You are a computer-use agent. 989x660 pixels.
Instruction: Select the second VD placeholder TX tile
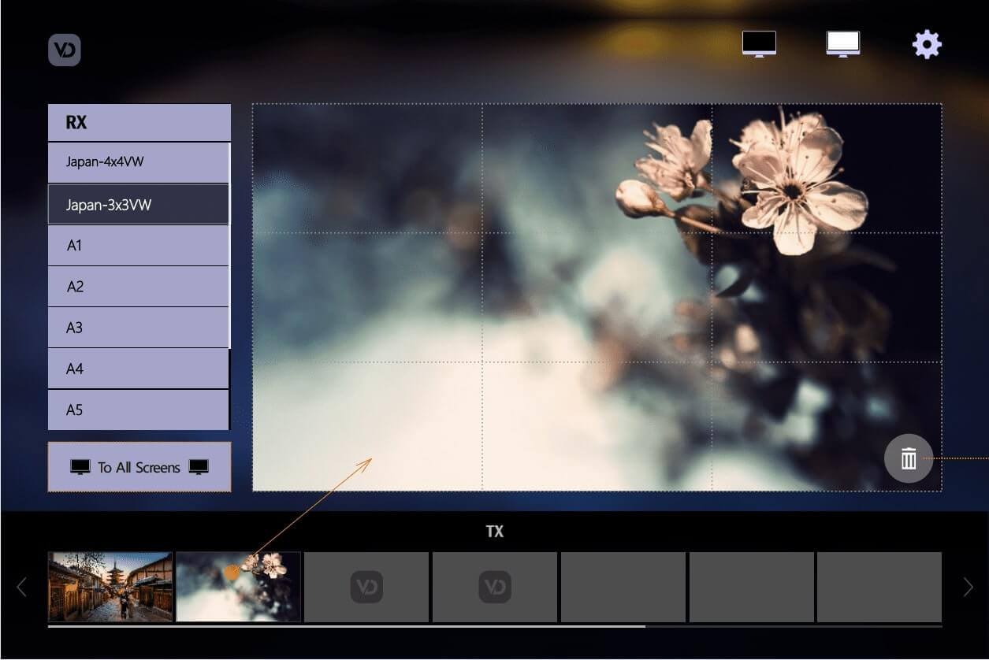coord(495,587)
